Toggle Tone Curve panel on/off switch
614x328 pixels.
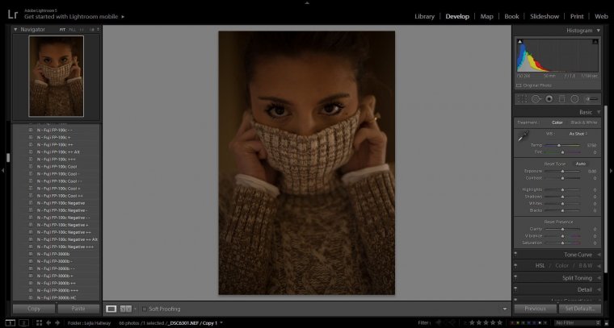[515, 255]
